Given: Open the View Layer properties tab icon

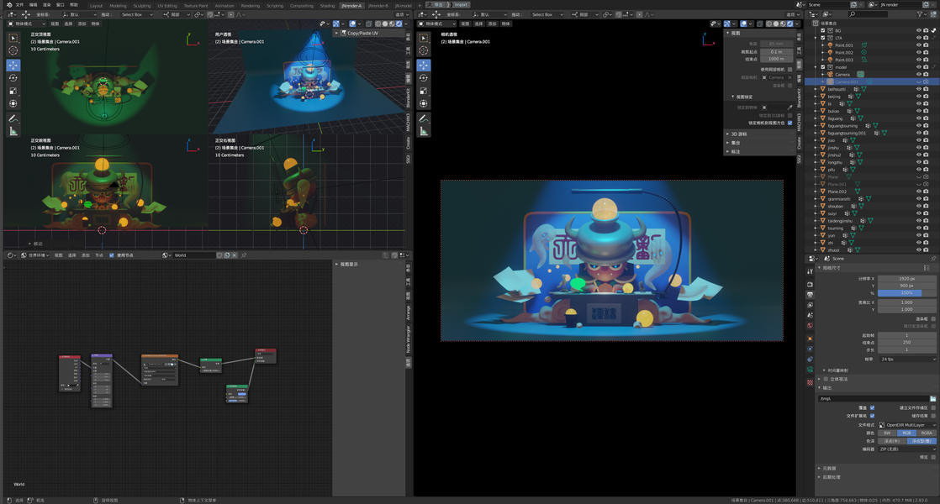Looking at the screenshot, I should (x=810, y=305).
